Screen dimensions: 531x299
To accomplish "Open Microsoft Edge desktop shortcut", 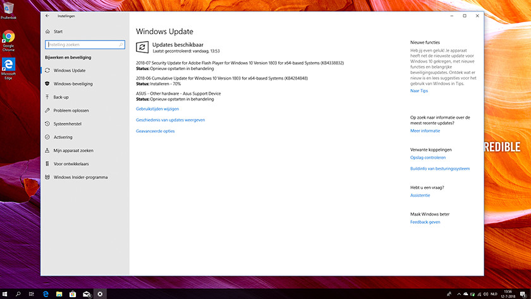I will [x=9, y=66].
